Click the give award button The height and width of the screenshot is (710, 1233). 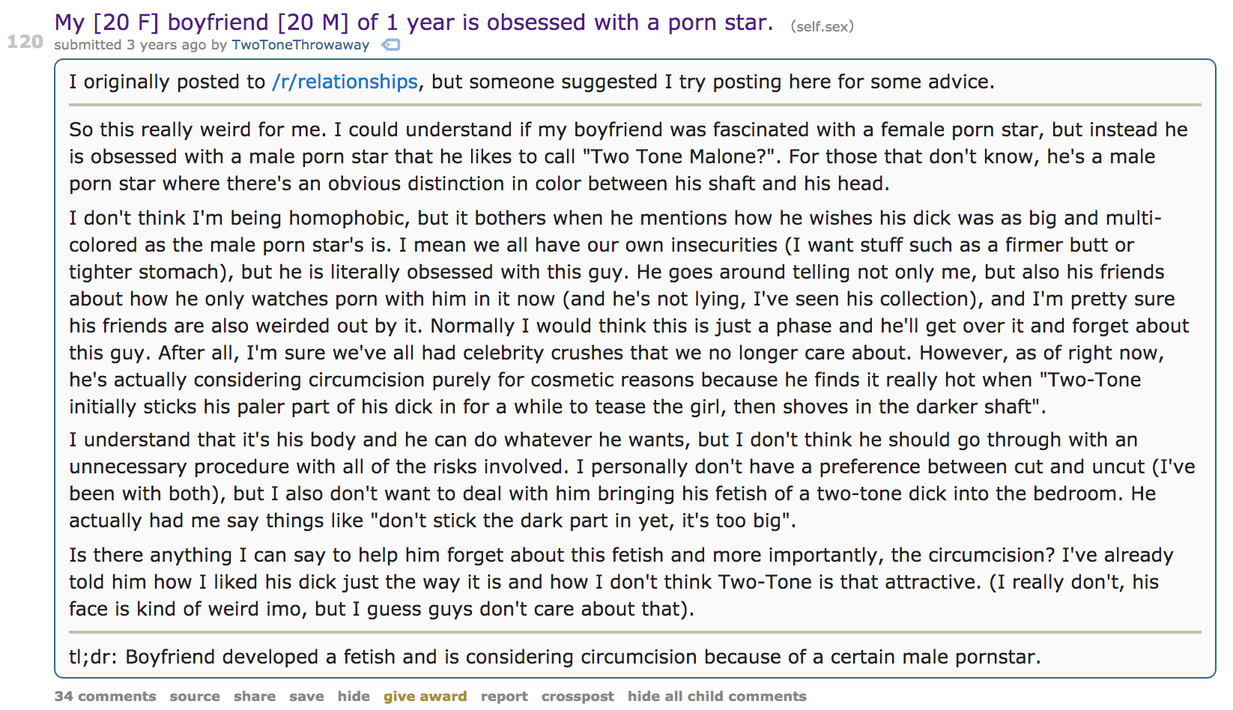425,696
